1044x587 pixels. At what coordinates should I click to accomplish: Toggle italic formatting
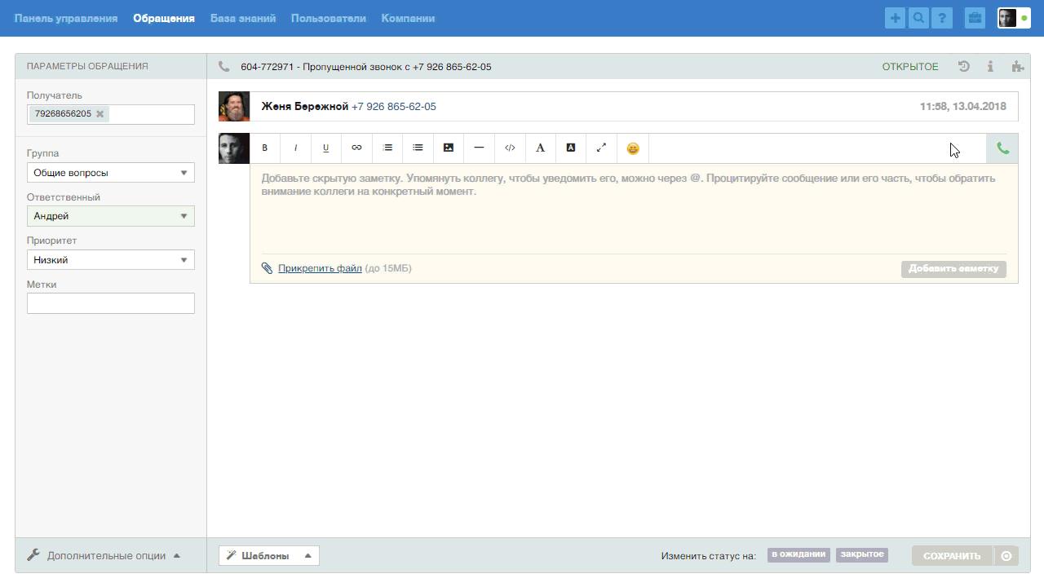click(x=295, y=148)
